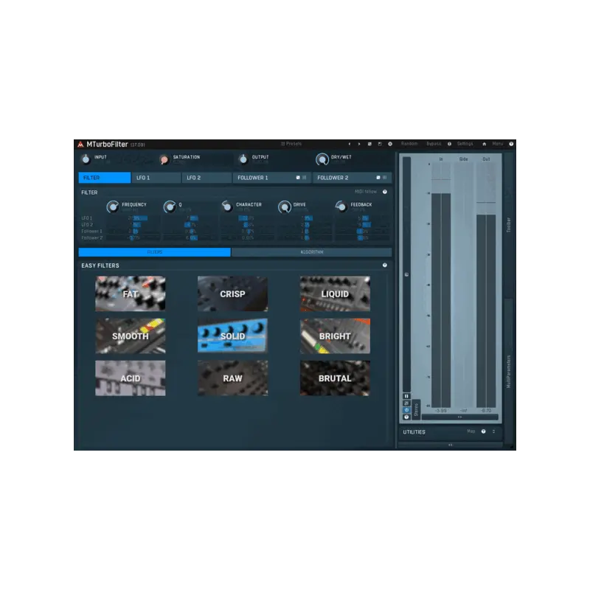The width and height of the screenshot is (590, 590).
Task: Open the Presets browser
Action: [x=291, y=144]
